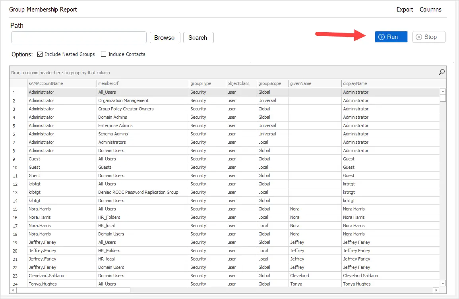Select Administrators cell in row 7
459x299 pixels.
point(143,142)
